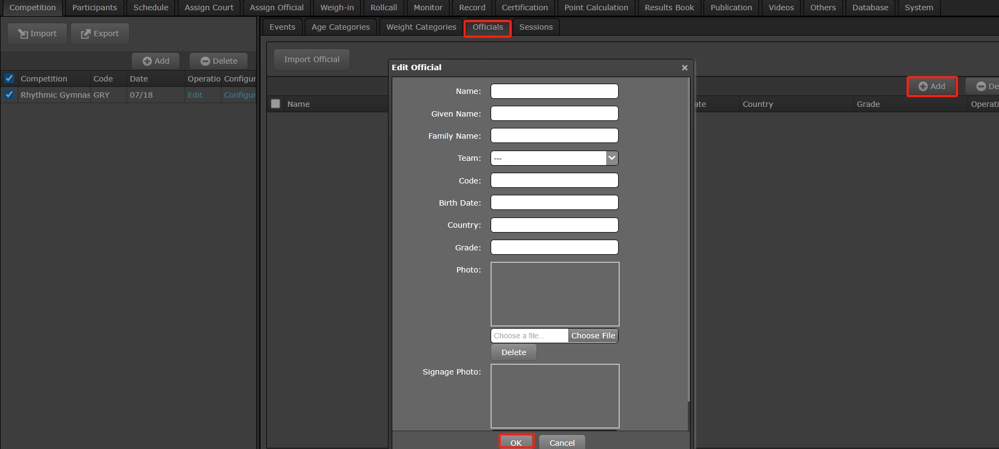Click Choose File for the photo
Viewport: 999px width, 449px height.
[x=593, y=336]
